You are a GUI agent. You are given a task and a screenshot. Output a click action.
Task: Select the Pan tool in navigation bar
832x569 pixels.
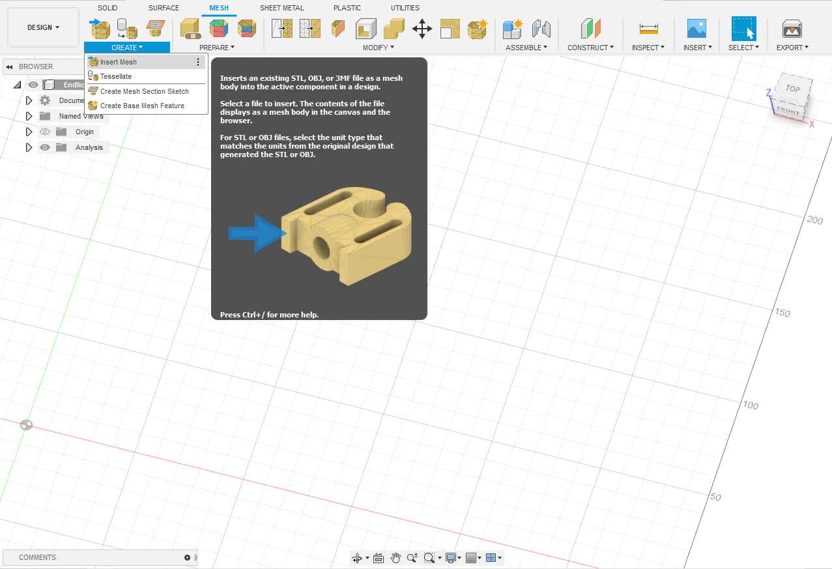(x=395, y=558)
